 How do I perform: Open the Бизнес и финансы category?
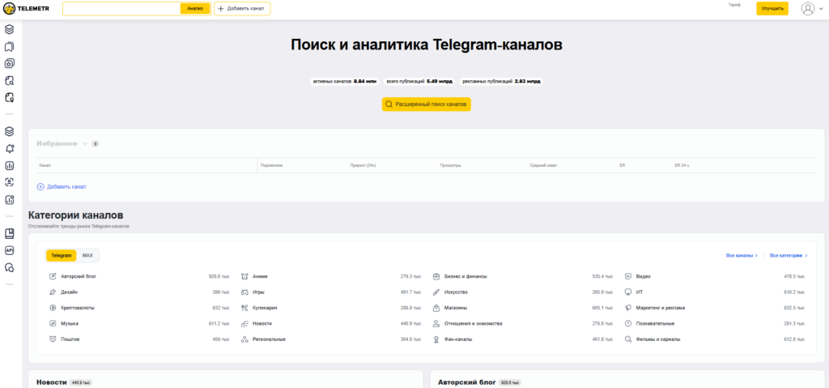pos(466,276)
